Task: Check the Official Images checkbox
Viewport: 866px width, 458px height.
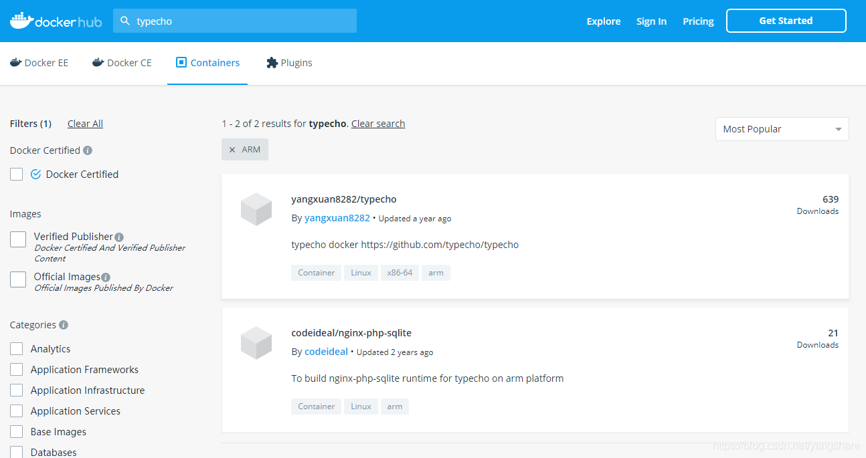Action: point(18,279)
